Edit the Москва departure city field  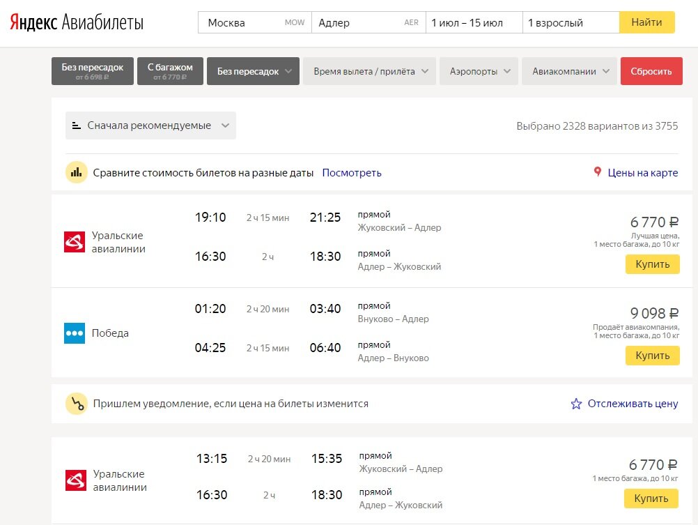tap(255, 22)
